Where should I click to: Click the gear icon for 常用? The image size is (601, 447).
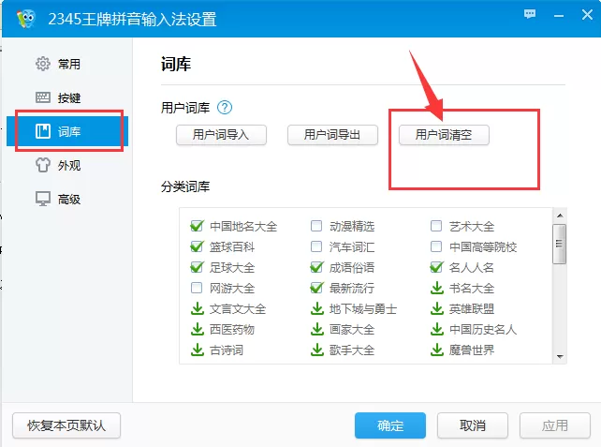42,64
